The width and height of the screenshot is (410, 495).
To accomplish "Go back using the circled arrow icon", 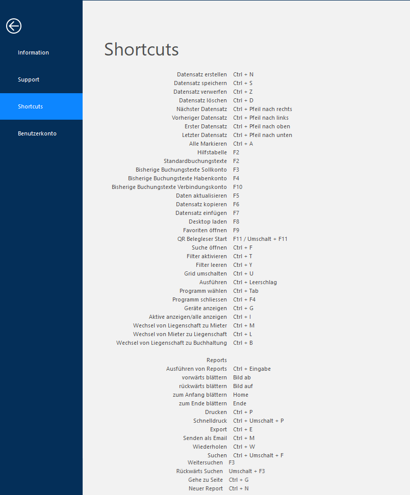I will click(x=14, y=26).
